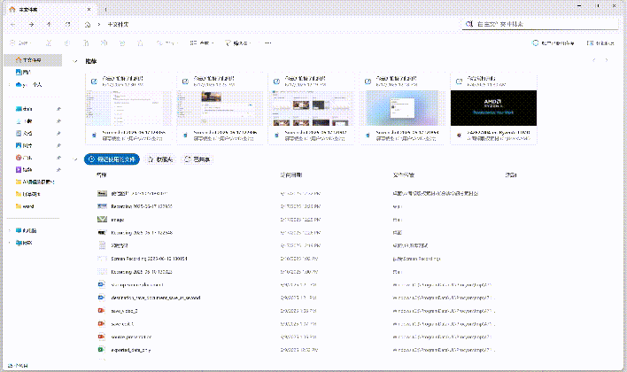Select the Recent files (最近使用的文件) button
627x372 pixels.
(112, 159)
